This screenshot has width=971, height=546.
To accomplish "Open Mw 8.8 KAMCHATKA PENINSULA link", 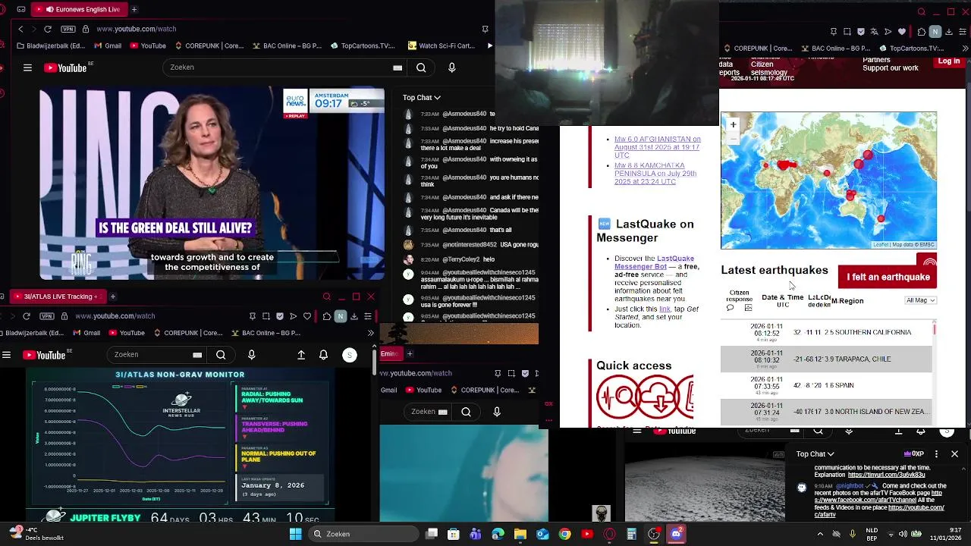I will pos(655,174).
